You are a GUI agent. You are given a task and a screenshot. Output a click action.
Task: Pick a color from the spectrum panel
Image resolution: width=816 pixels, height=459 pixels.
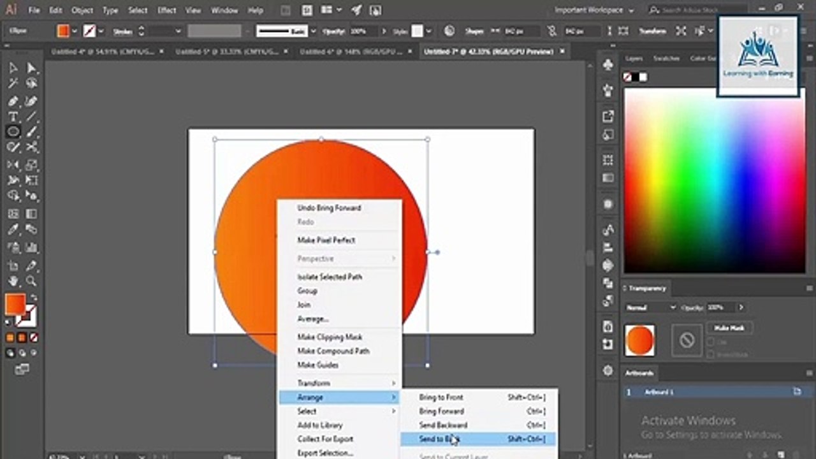click(714, 180)
